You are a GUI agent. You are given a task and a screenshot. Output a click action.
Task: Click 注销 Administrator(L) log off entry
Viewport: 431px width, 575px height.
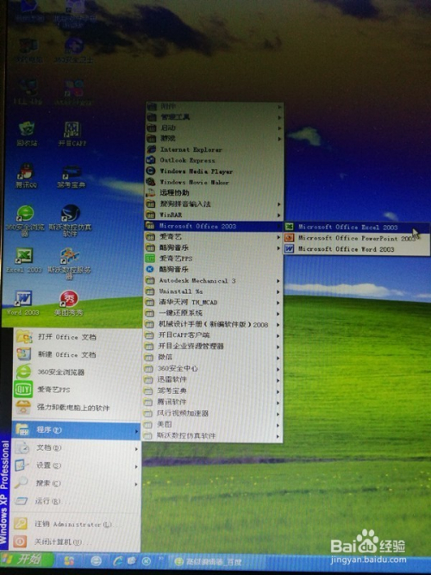click(77, 524)
